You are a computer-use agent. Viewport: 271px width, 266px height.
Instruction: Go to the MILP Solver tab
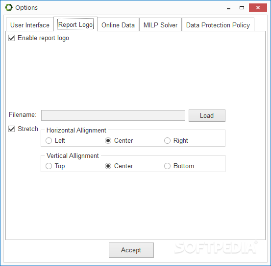(160, 25)
